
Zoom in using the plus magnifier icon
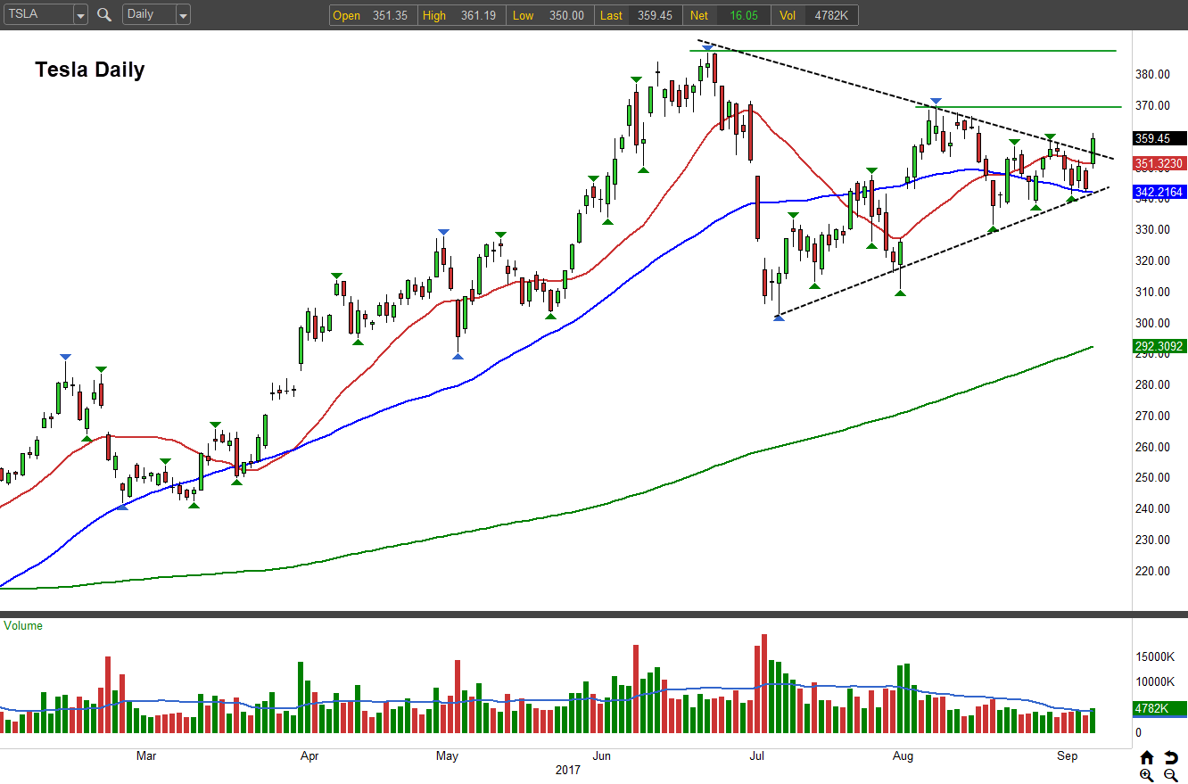click(x=1147, y=775)
